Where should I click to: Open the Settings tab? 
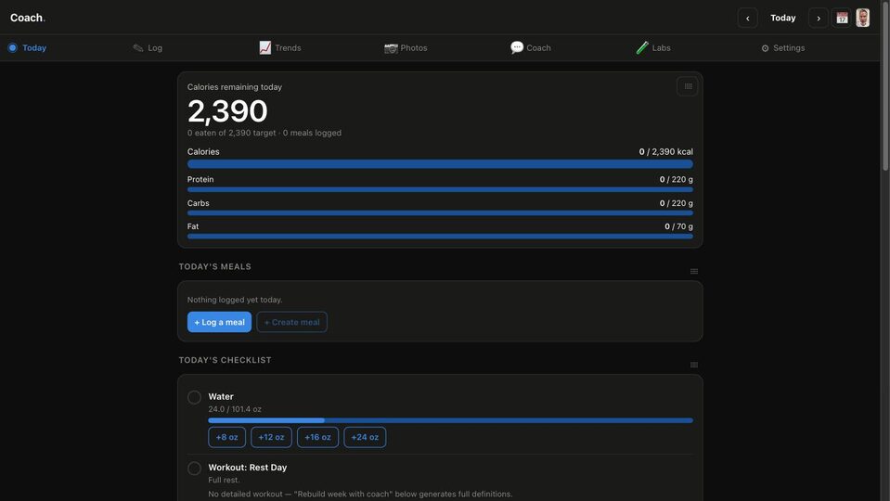[782, 47]
